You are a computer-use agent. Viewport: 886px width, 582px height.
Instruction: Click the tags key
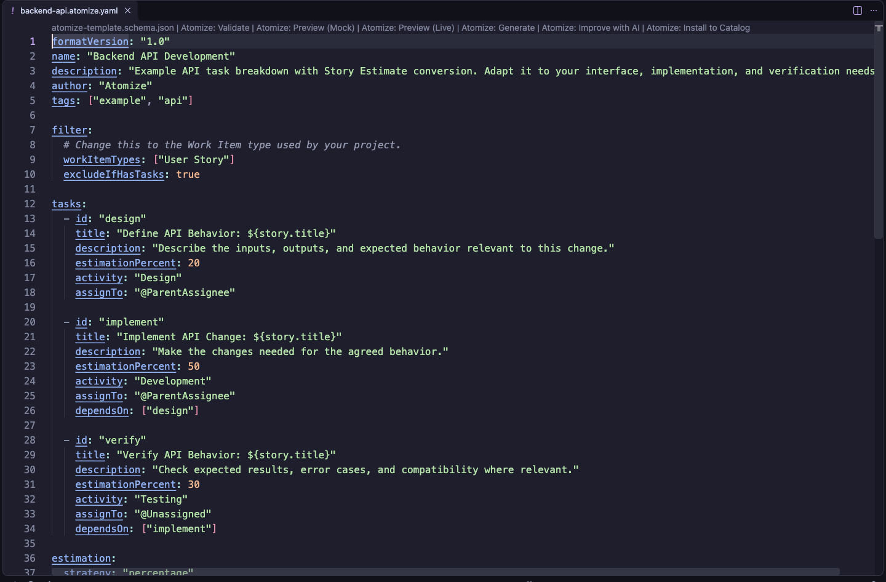(x=63, y=100)
